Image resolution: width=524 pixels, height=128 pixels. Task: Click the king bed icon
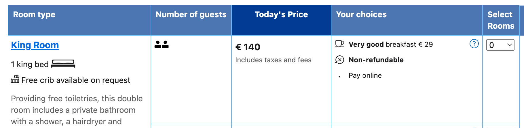pos(63,64)
